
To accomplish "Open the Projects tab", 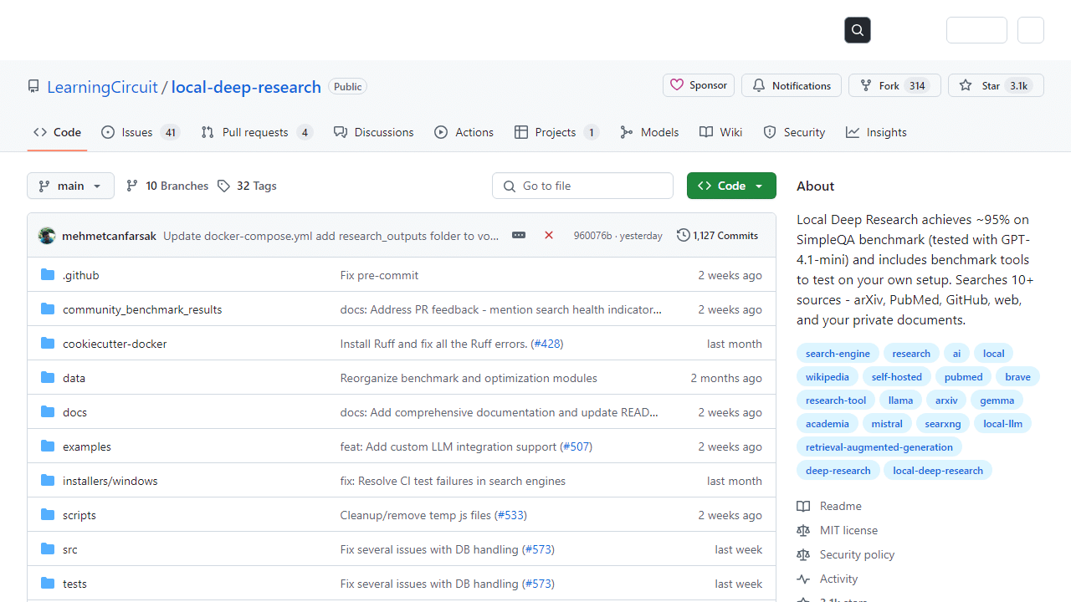I will [556, 132].
